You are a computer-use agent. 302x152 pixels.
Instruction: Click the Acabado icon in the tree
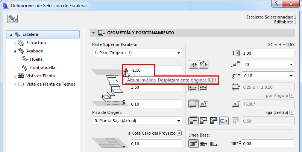(x=21, y=51)
